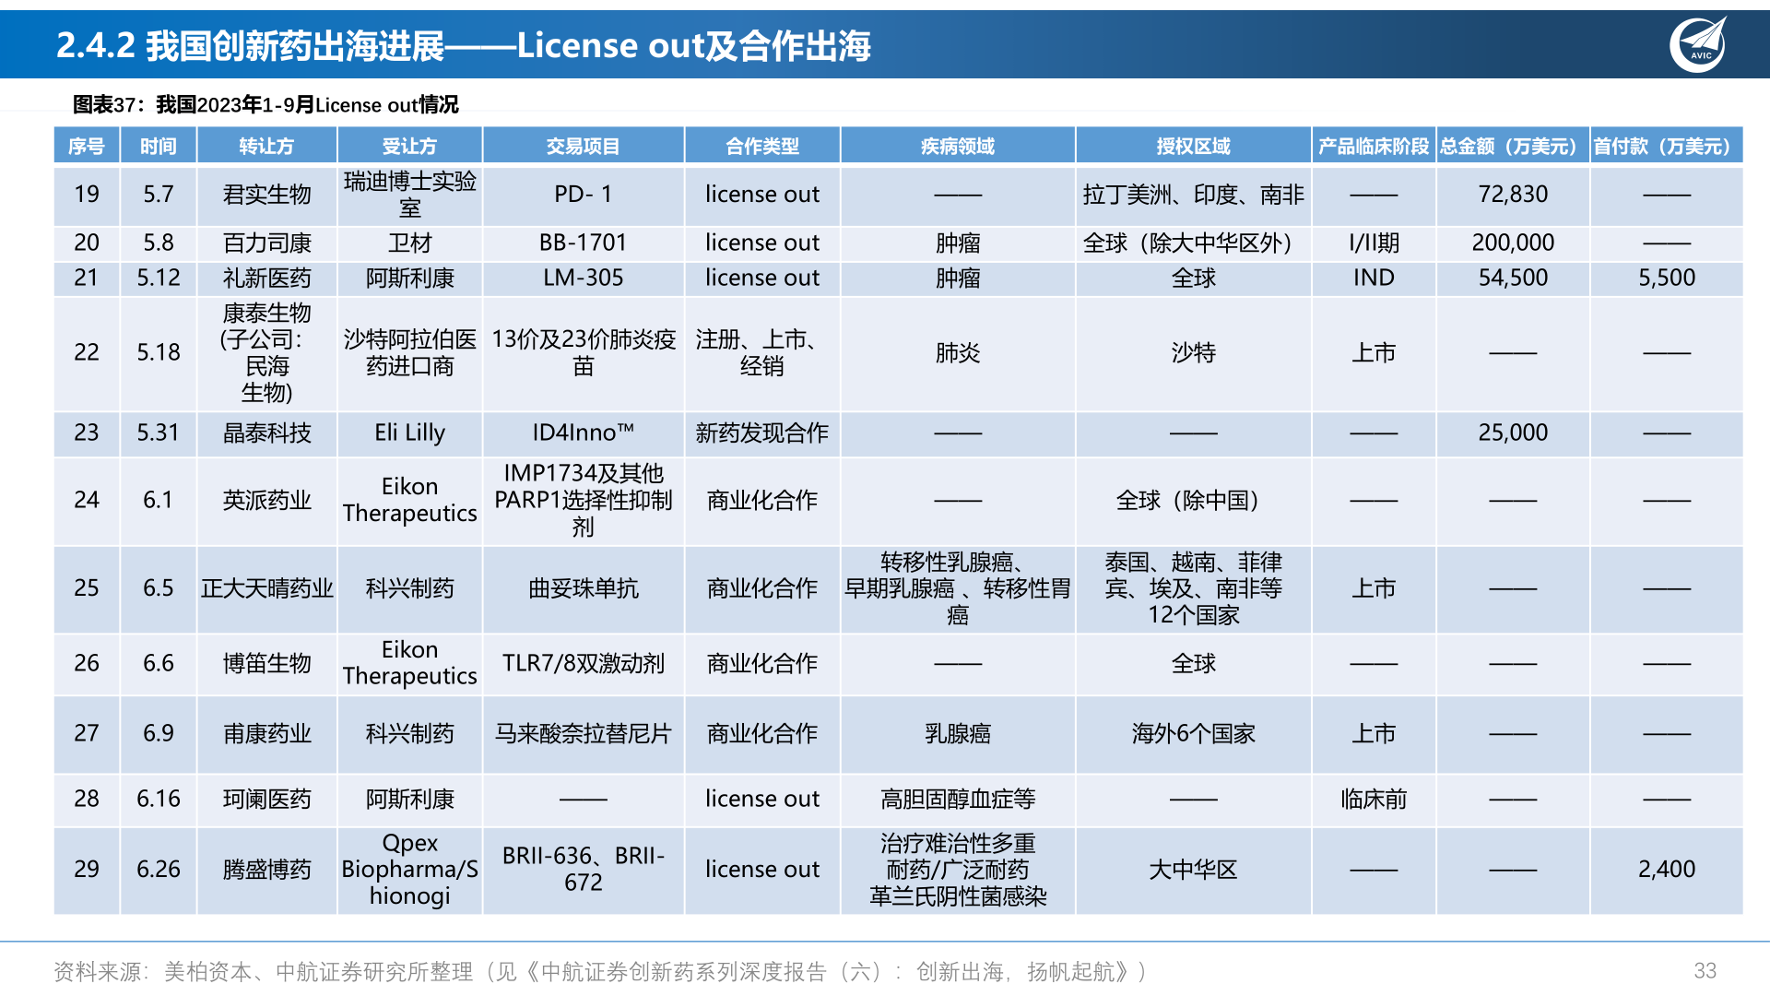This screenshot has height=996, width=1770.
Task: Click the 'BB-1701' cell
Action: click(583, 243)
